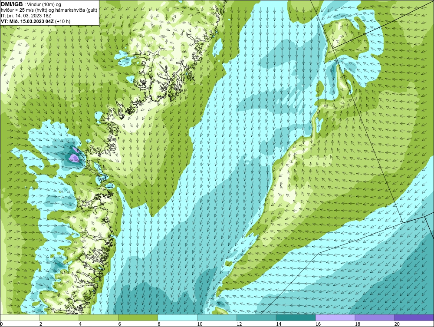Click the legend scale label 10
The image size is (434, 327).
200,324
